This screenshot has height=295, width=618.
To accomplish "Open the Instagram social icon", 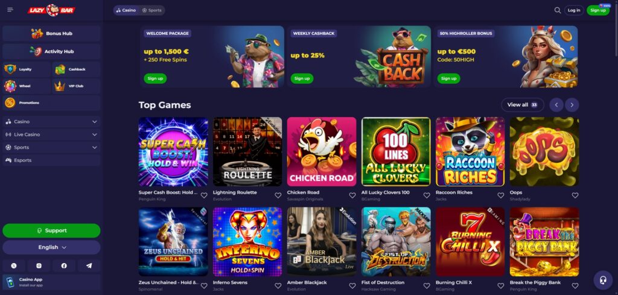I will coord(39,266).
